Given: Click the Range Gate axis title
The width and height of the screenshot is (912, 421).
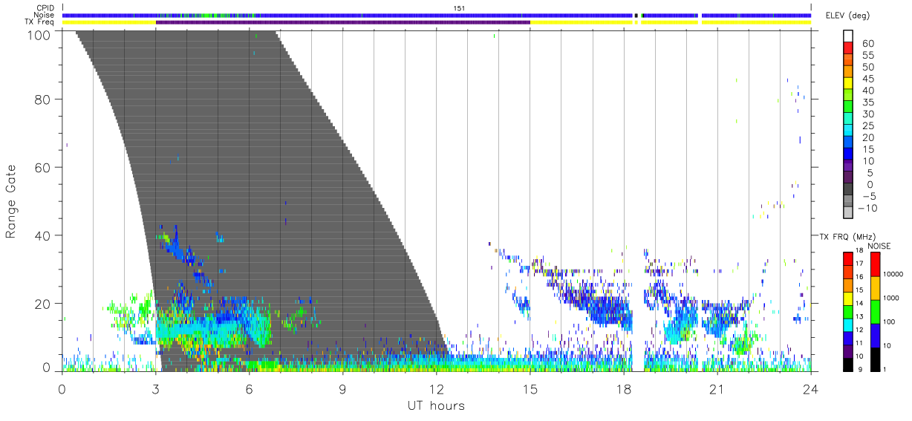Looking at the screenshot, I should [11, 201].
